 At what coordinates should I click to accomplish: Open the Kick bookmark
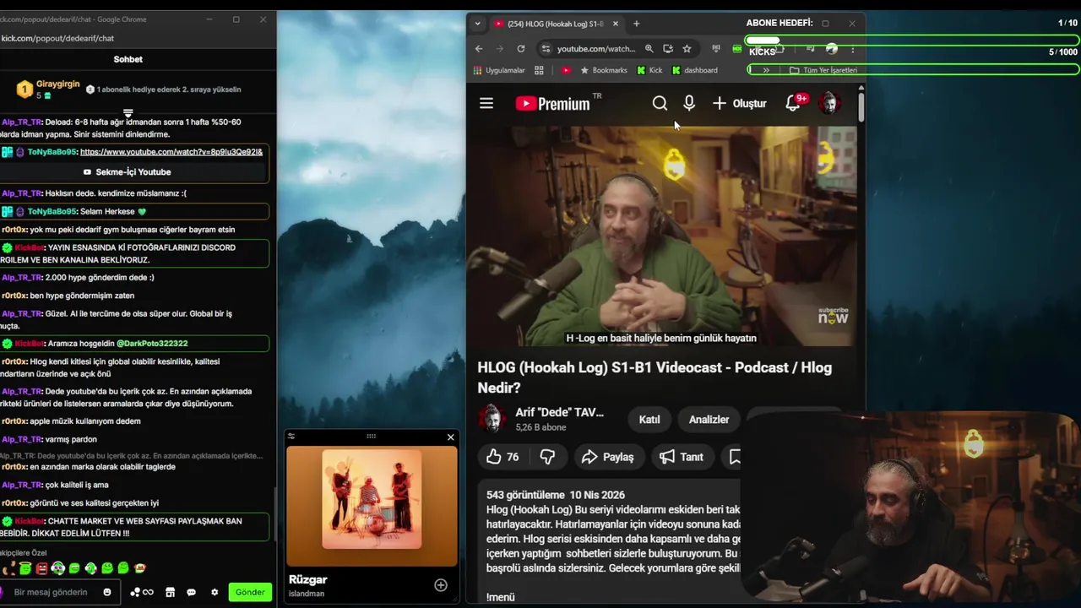649,70
